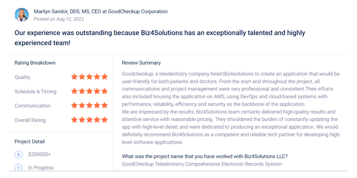
Task: Click the fifth star in Quality rating
Action: (x=104, y=77)
